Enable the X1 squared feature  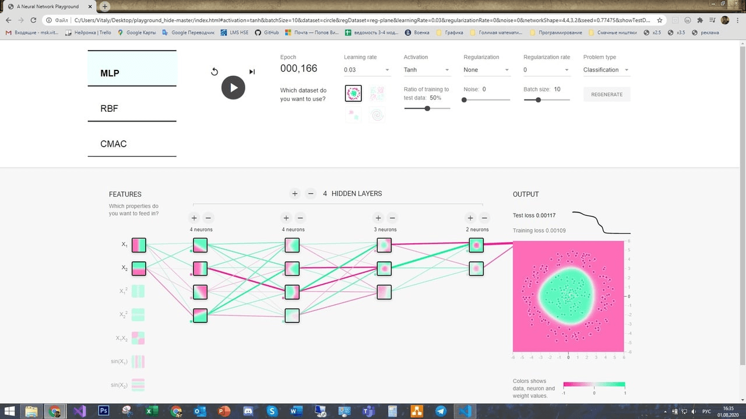[x=139, y=292]
